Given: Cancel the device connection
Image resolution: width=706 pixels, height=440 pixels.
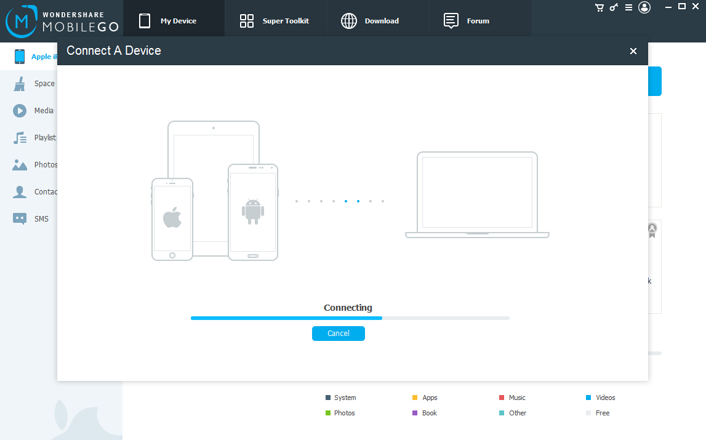Looking at the screenshot, I should 338,334.
